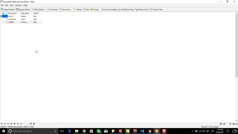Open Task View from taskbar
This screenshot has width=238, height=134.
click(62, 131)
